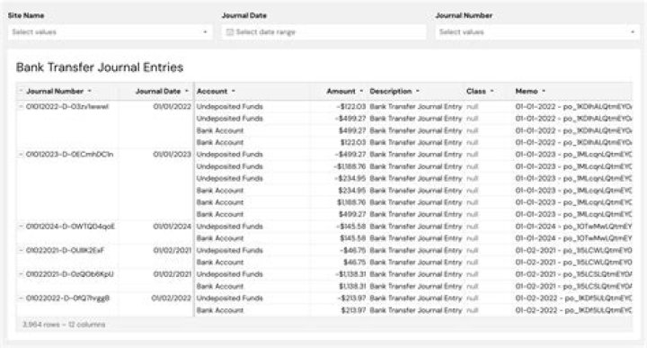Click the 01012023-D-OECmhDCIn journal number cell

tap(70, 155)
